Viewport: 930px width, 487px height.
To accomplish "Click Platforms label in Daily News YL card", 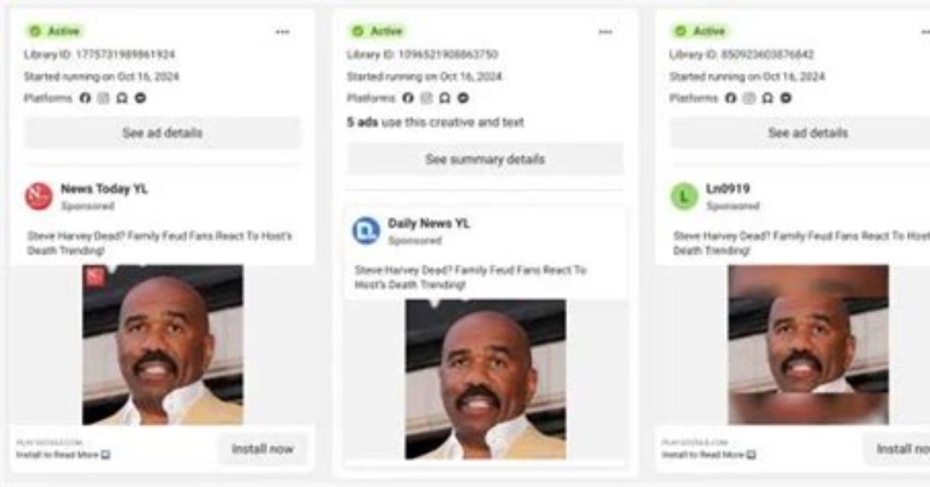I will [x=371, y=98].
